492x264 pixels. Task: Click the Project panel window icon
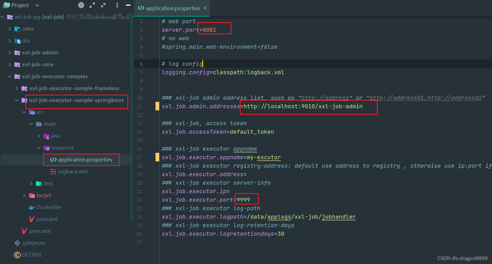[x=6, y=5]
